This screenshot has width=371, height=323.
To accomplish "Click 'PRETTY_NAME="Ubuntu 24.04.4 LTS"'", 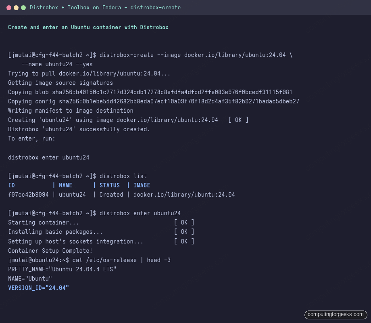I will [x=62, y=269].
